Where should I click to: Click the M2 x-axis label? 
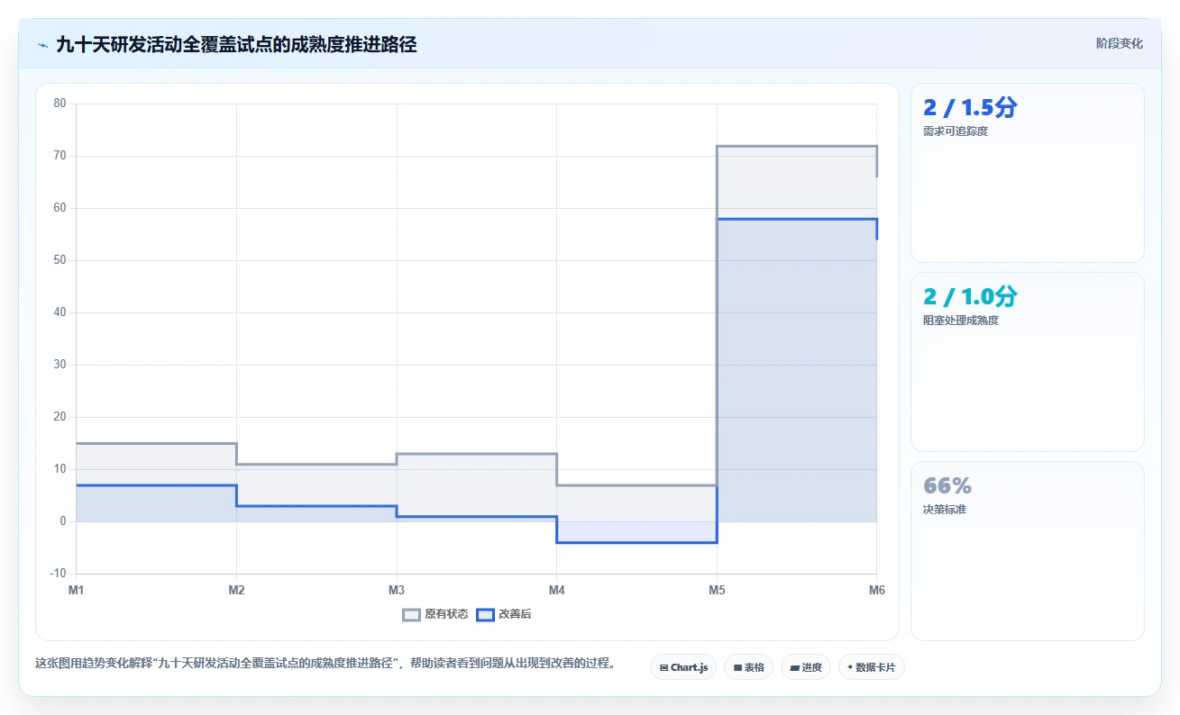pyautogui.click(x=236, y=590)
